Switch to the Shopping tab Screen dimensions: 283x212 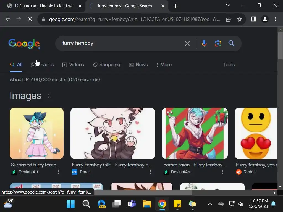(106, 65)
